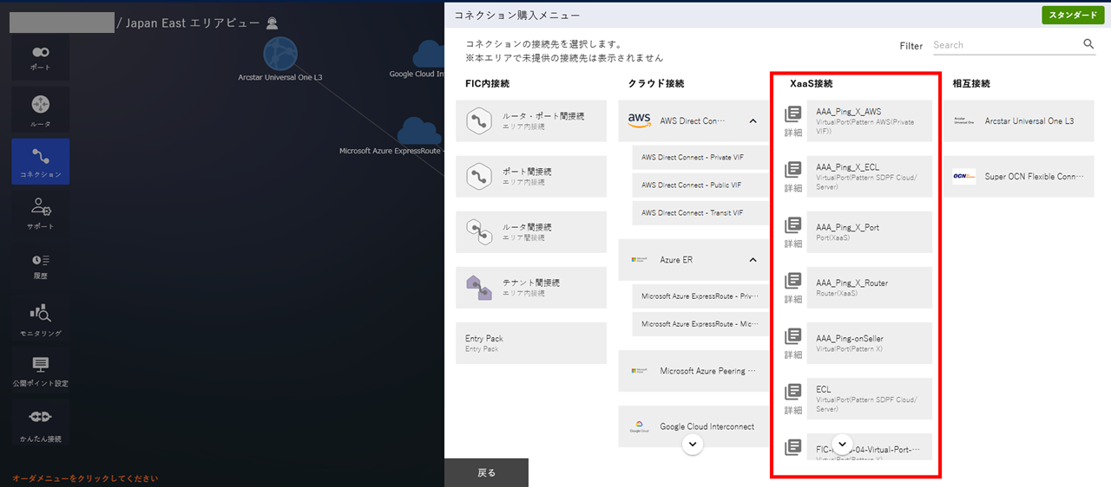
Task: Click the 戻る back button
Action: [486, 472]
